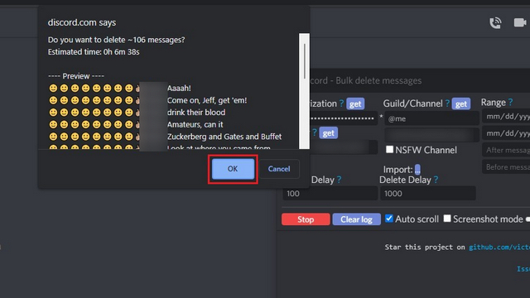Image resolution: width=530 pixels, height=298 pixels.
Task: Open the Import file button
Action: pyautogui.click(x=417, y=169)
